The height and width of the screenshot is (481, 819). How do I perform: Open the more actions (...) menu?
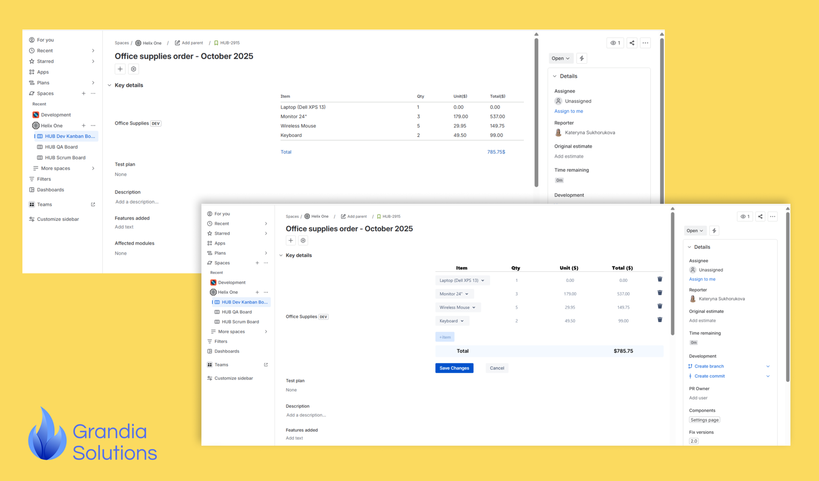tap(772, 216)
